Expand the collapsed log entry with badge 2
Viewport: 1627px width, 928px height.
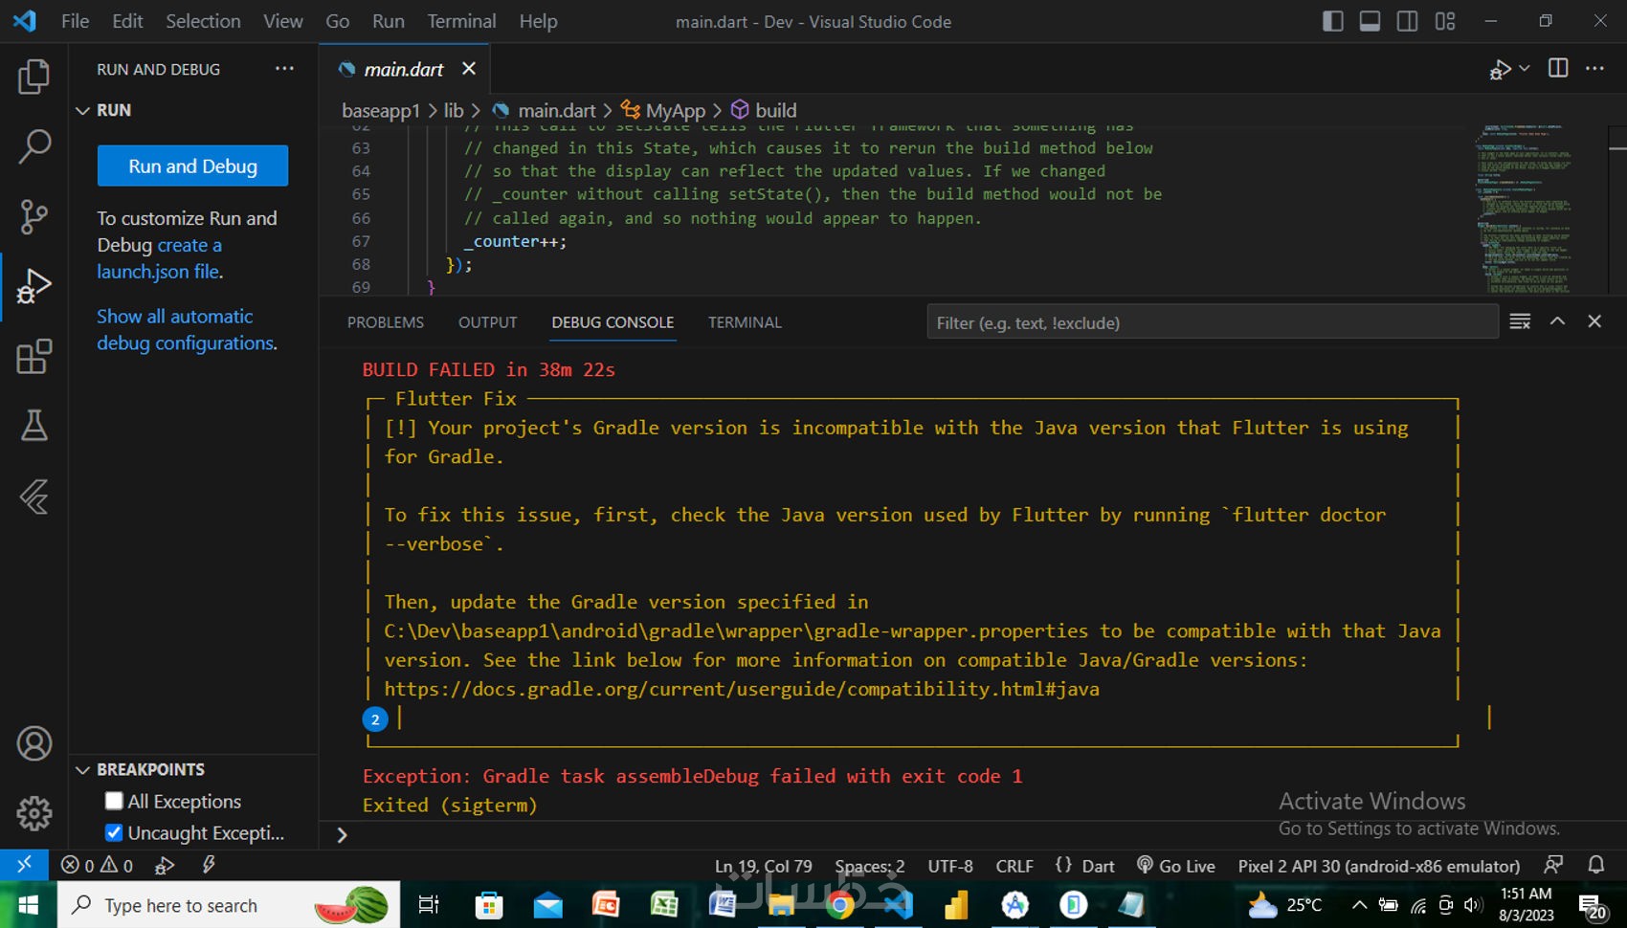pyautogui.click(x=375, y=718)
